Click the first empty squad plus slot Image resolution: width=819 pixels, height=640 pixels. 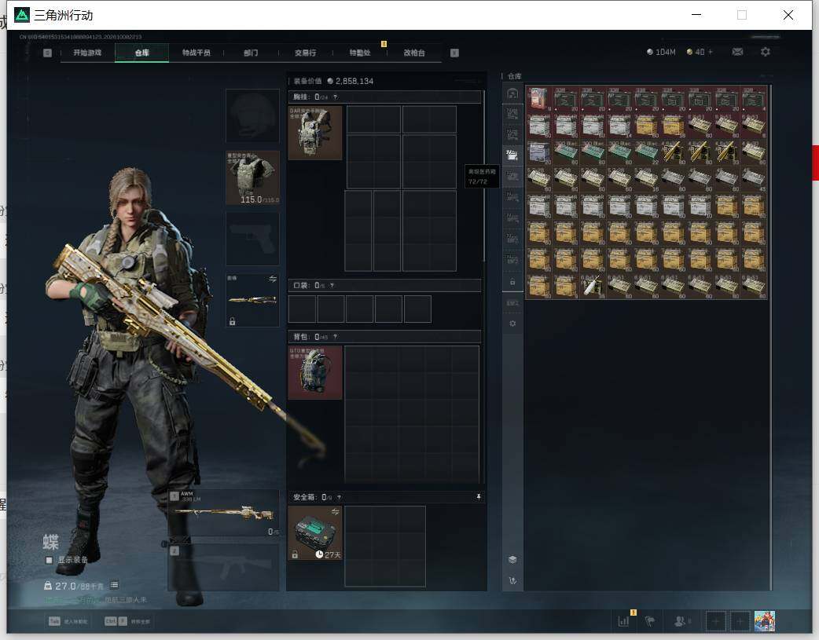point(715,621)
